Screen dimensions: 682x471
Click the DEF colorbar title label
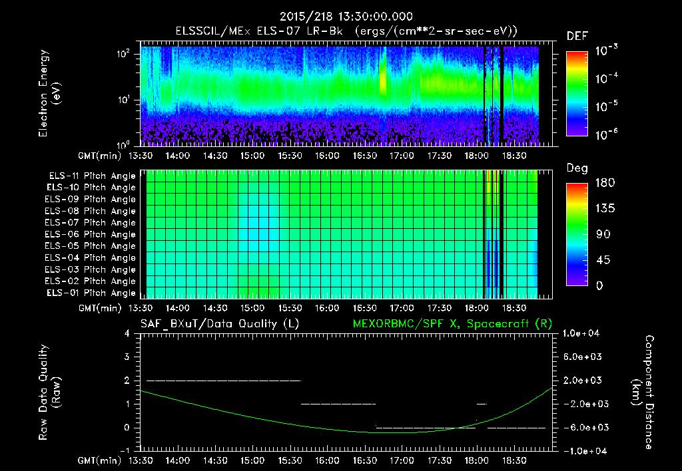pos(577,37)
